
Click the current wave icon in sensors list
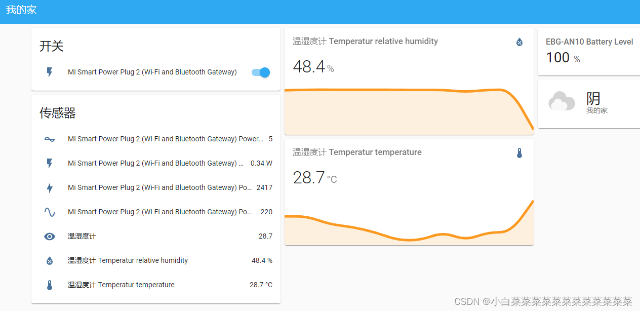point(50,139)
